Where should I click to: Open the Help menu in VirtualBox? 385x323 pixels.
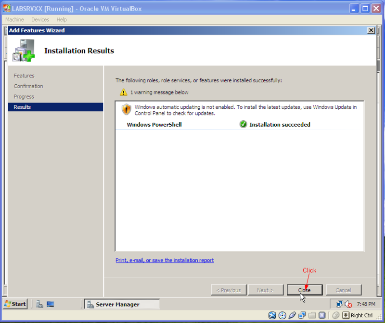(62, 19)
